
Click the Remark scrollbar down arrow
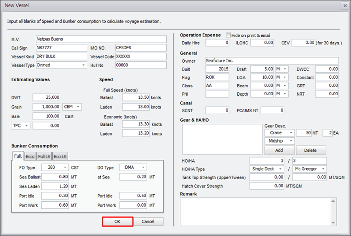[x=333, y=223]
